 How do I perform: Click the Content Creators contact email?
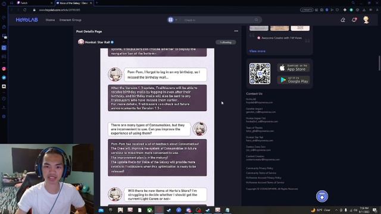pyautogui.click(x=263, y=160)
